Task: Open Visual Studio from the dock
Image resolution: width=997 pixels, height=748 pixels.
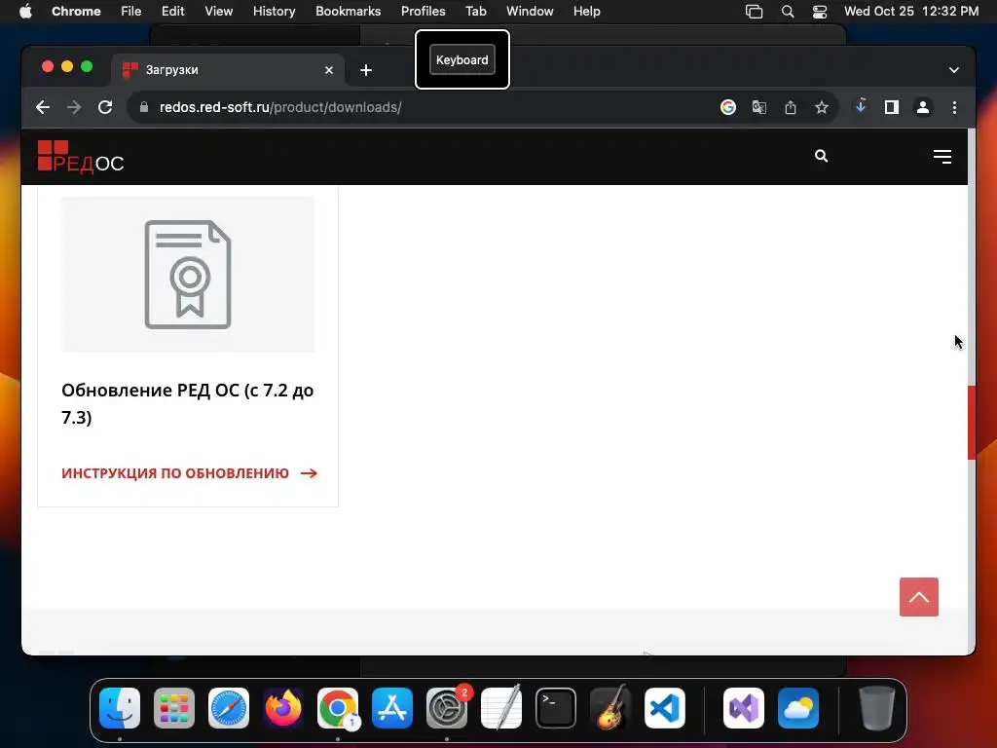Action: 743,708
